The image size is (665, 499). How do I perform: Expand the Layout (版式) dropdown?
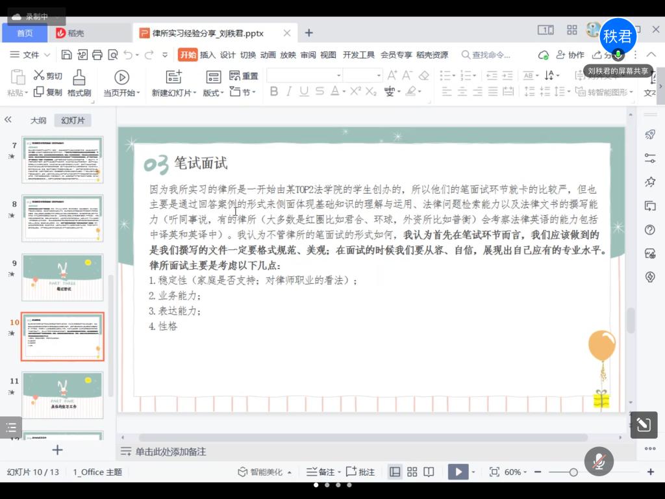click(x=213, y=93)
